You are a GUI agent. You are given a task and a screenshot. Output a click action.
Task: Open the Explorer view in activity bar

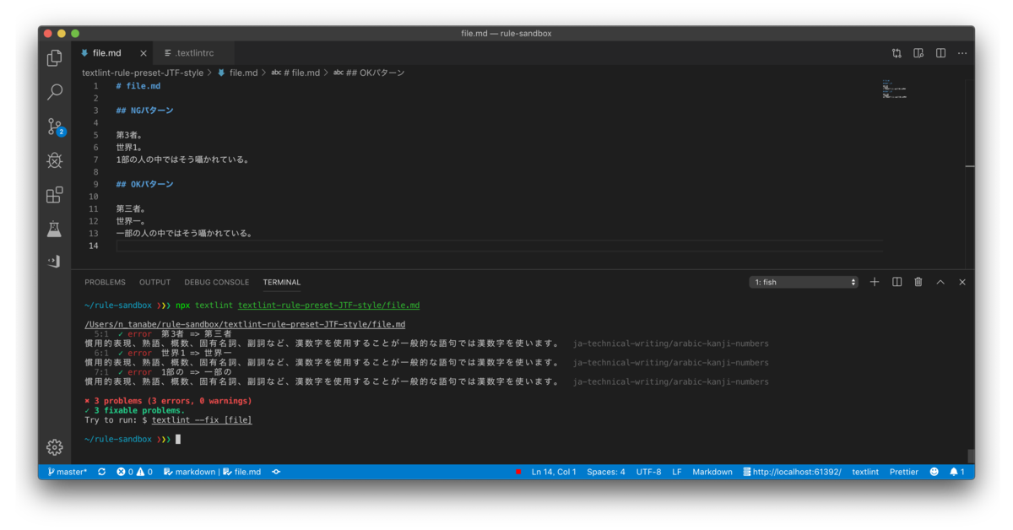coord(55,58)
